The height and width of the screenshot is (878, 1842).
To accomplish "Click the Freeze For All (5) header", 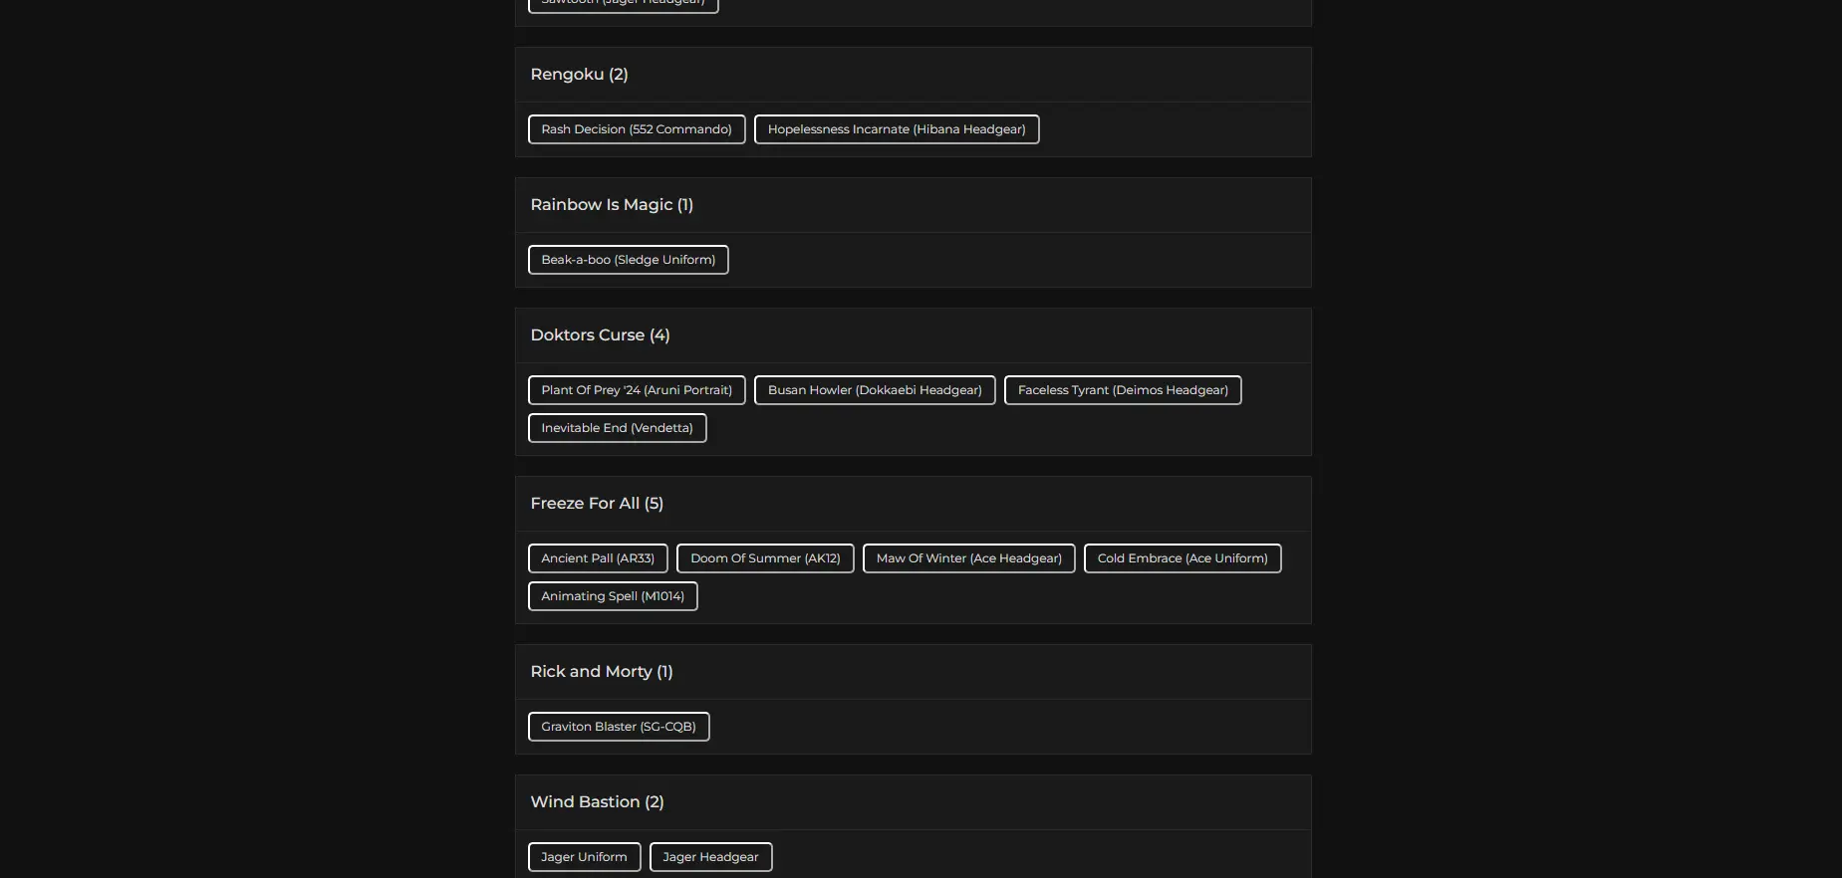I will click(597, 504).
